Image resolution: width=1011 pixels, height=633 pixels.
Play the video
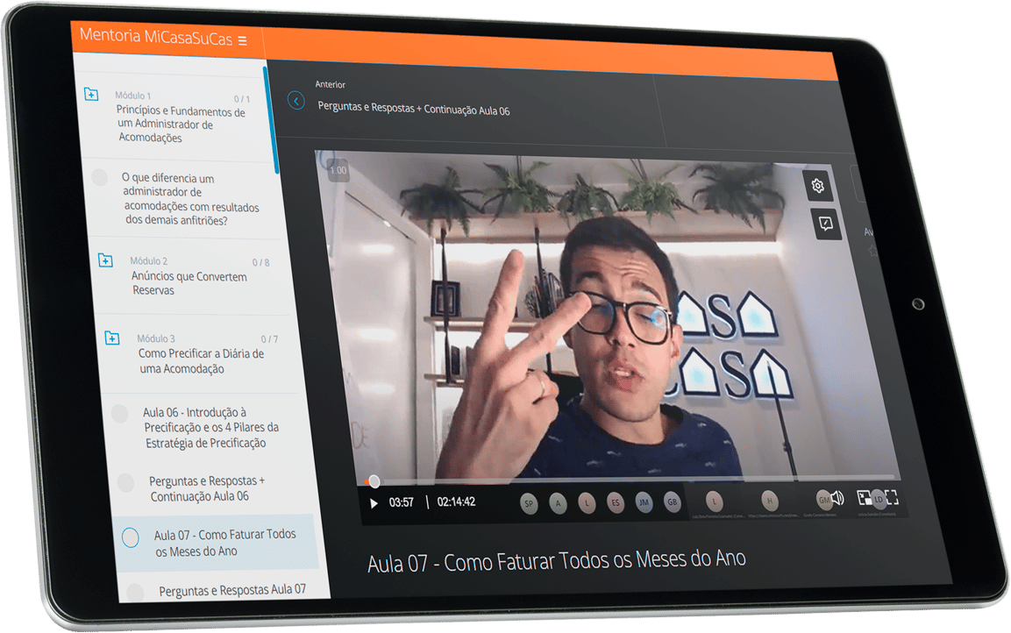pos(374,503)
